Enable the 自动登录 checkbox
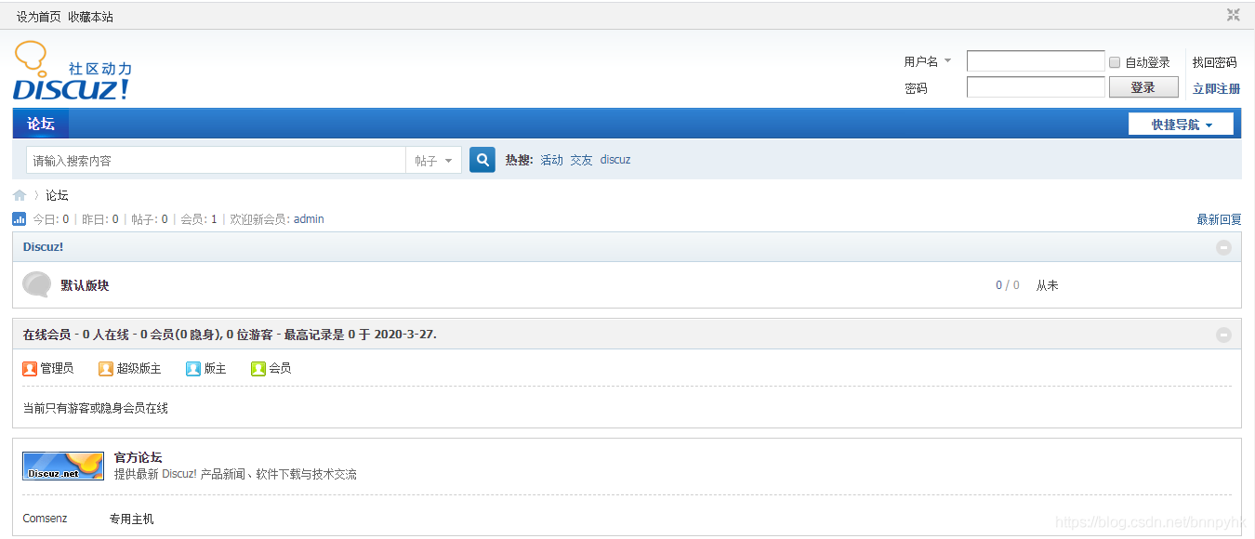Image resolution: width=1255 pixels, height=539 pixels. tap(1115, 62)
